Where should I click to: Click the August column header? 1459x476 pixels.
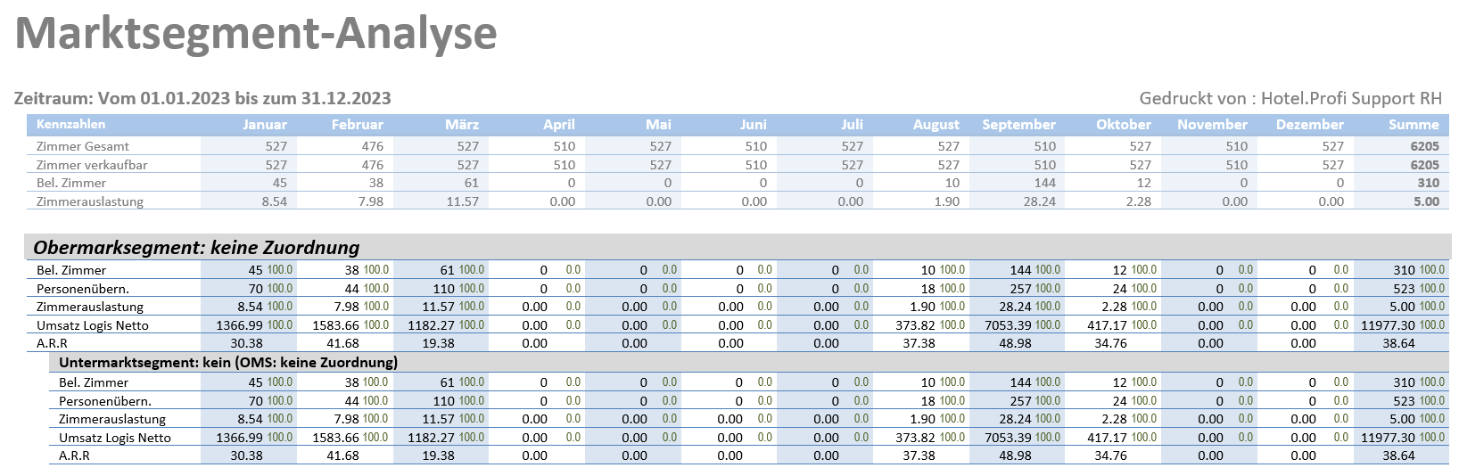pos(936,125)
